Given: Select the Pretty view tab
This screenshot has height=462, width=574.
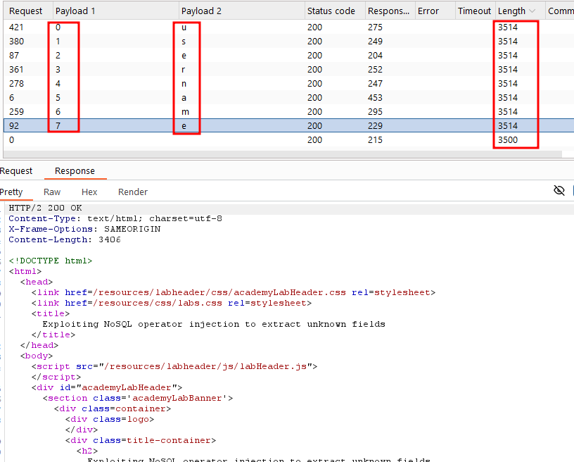Looking at the screenshot, I should point(11,192).
